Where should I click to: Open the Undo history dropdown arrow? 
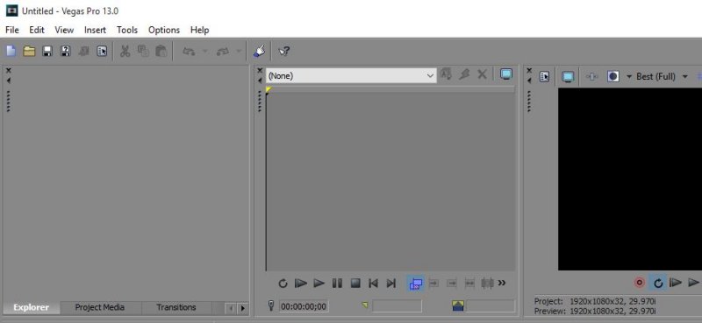tap(205, 52)
